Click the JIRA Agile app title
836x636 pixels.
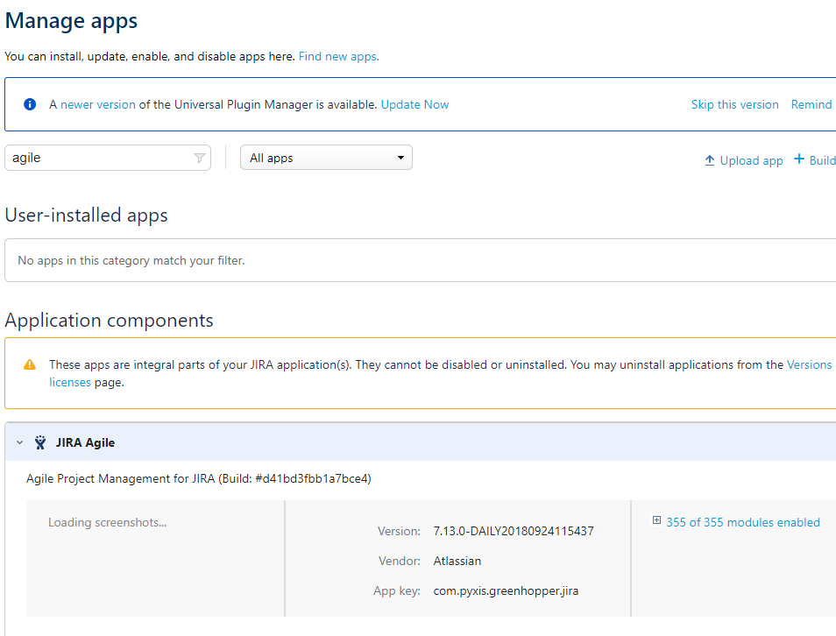click(85, 442)
